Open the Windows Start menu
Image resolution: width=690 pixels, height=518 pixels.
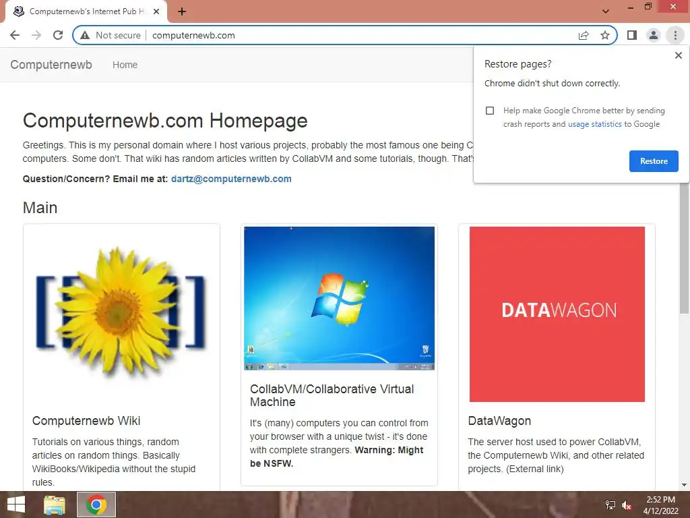[16, 505]
